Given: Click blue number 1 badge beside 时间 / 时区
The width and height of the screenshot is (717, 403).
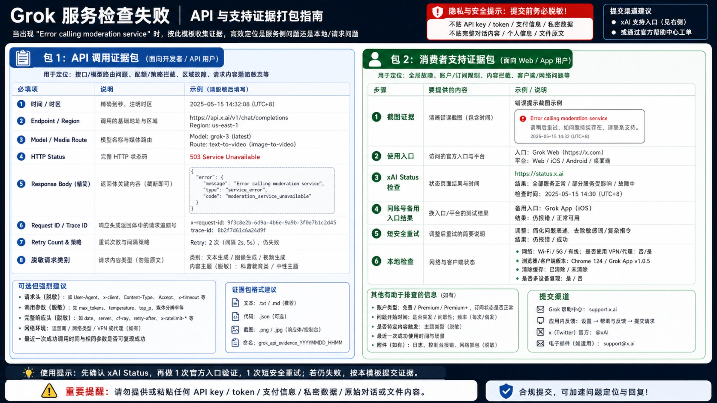Looking at the screenshot, I should [x=21, y=104].
